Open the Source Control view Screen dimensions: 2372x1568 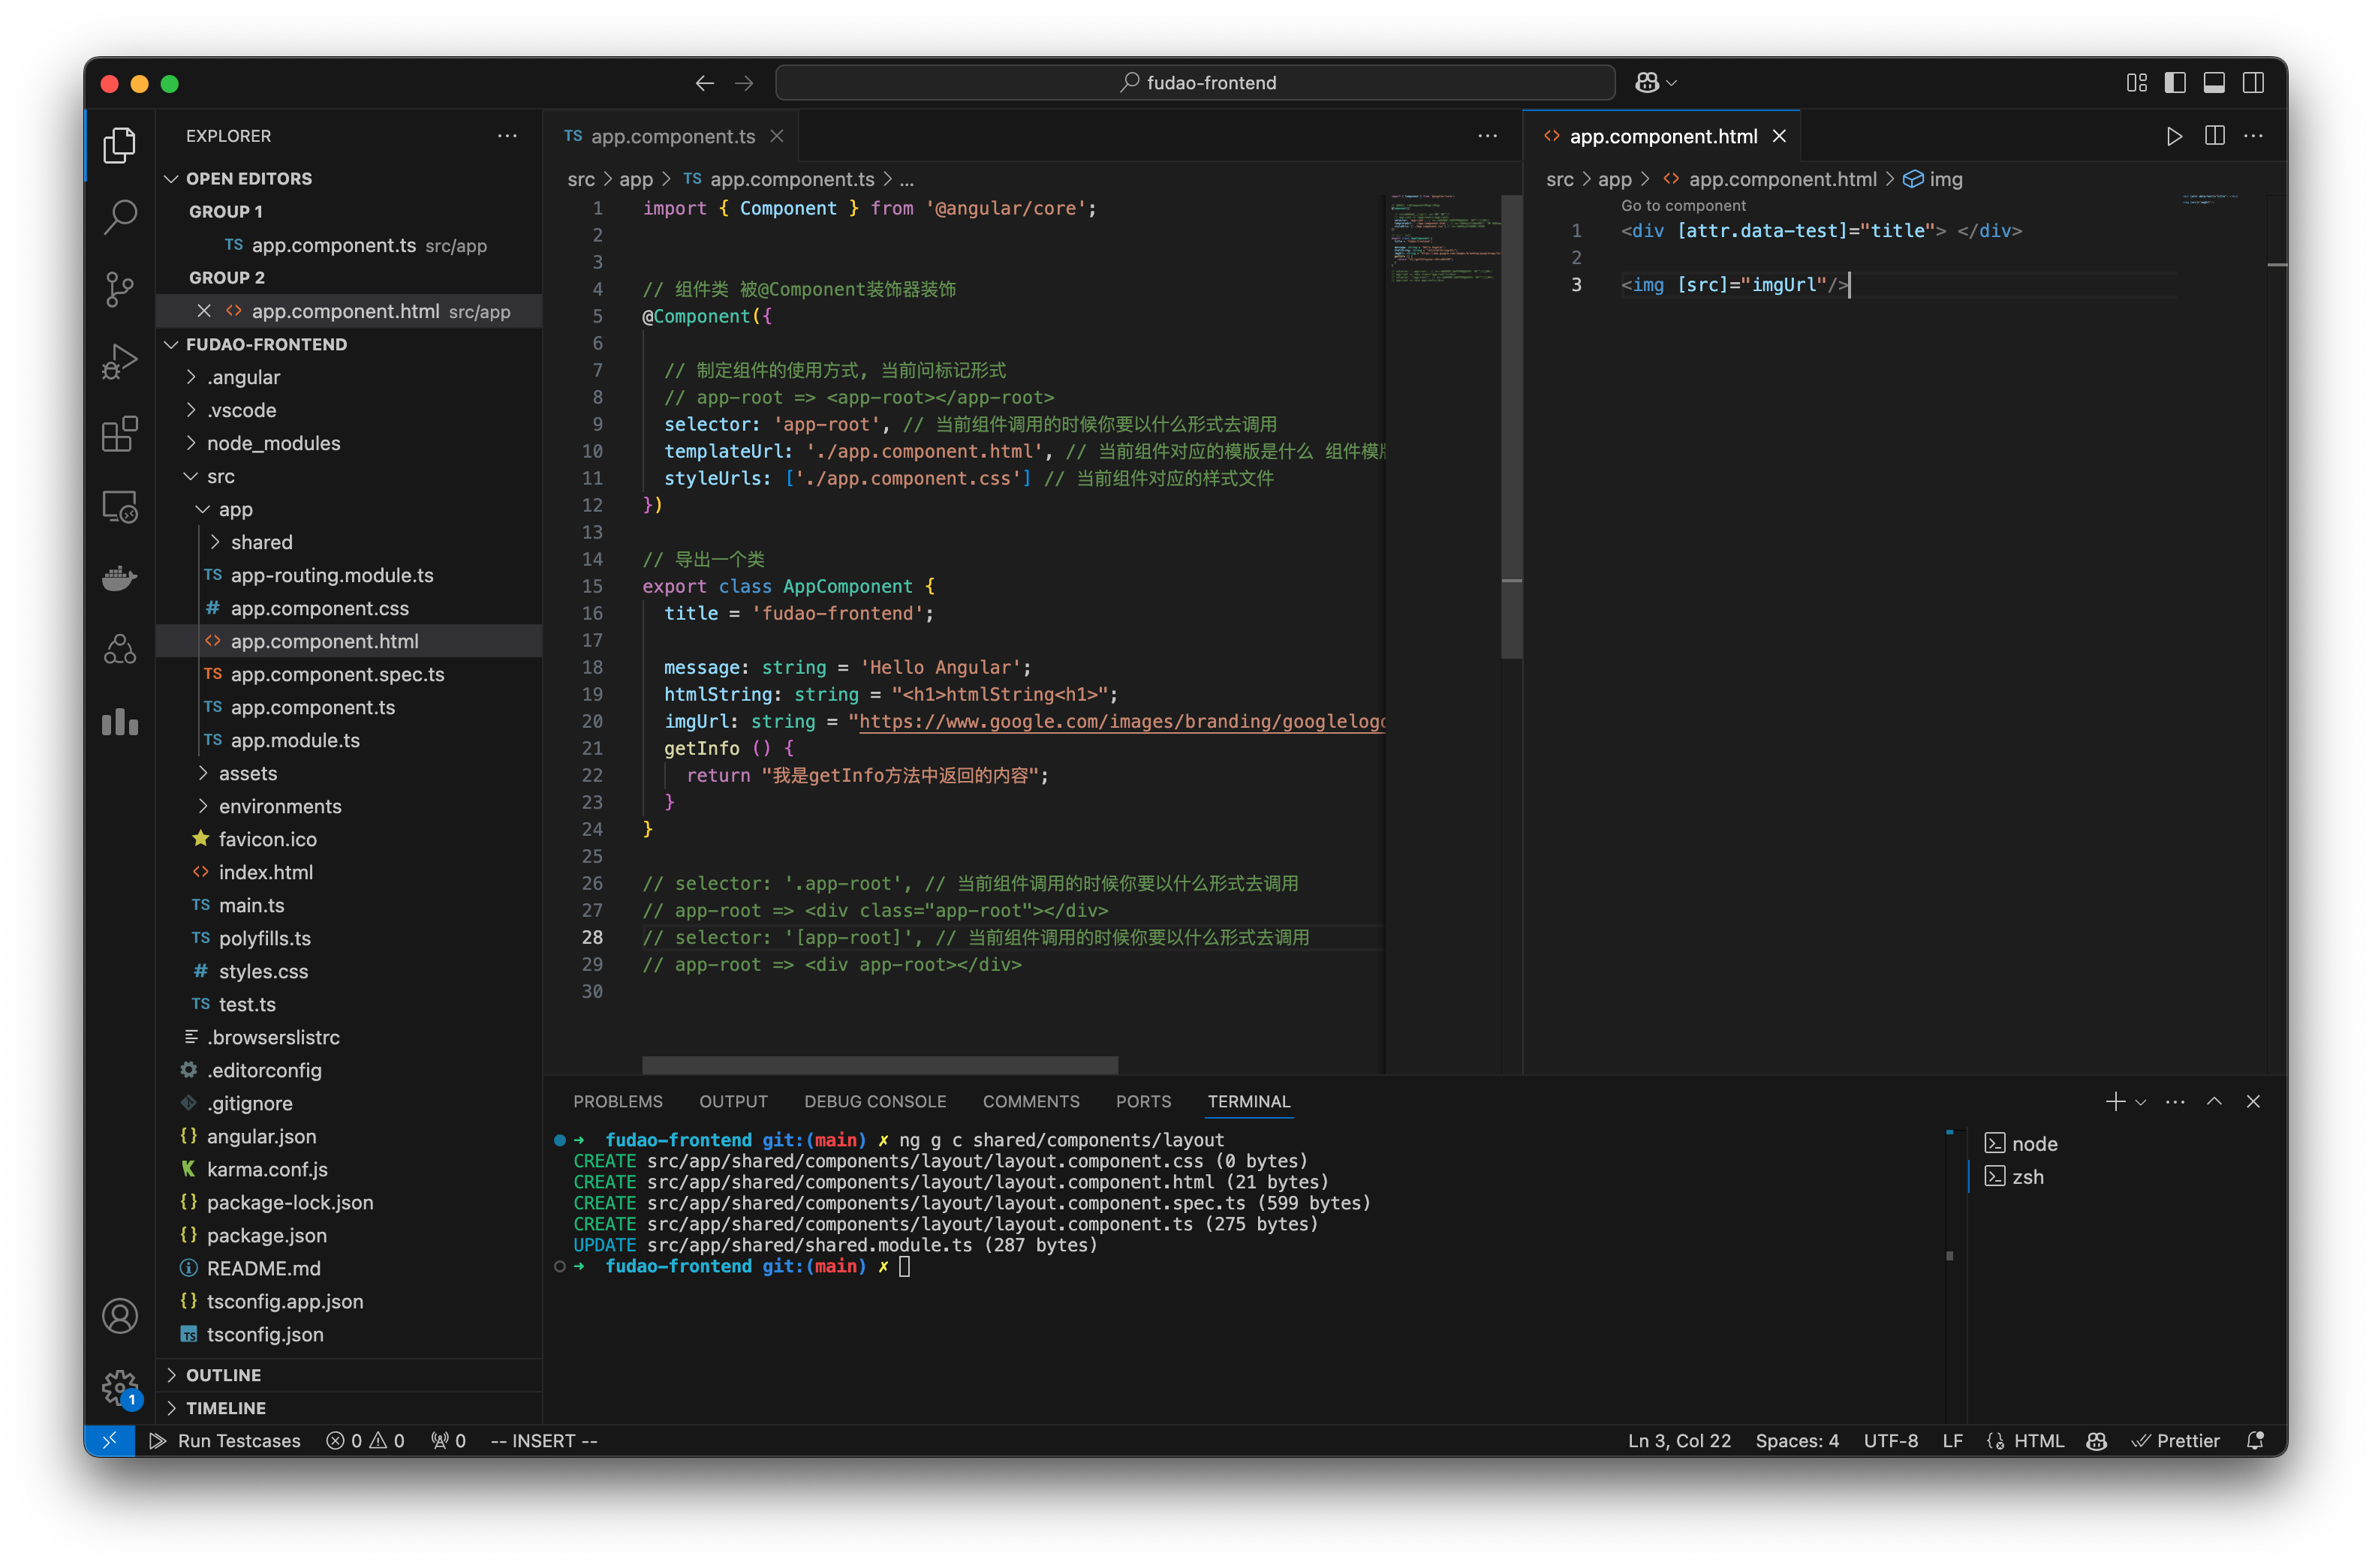[120, 289]
